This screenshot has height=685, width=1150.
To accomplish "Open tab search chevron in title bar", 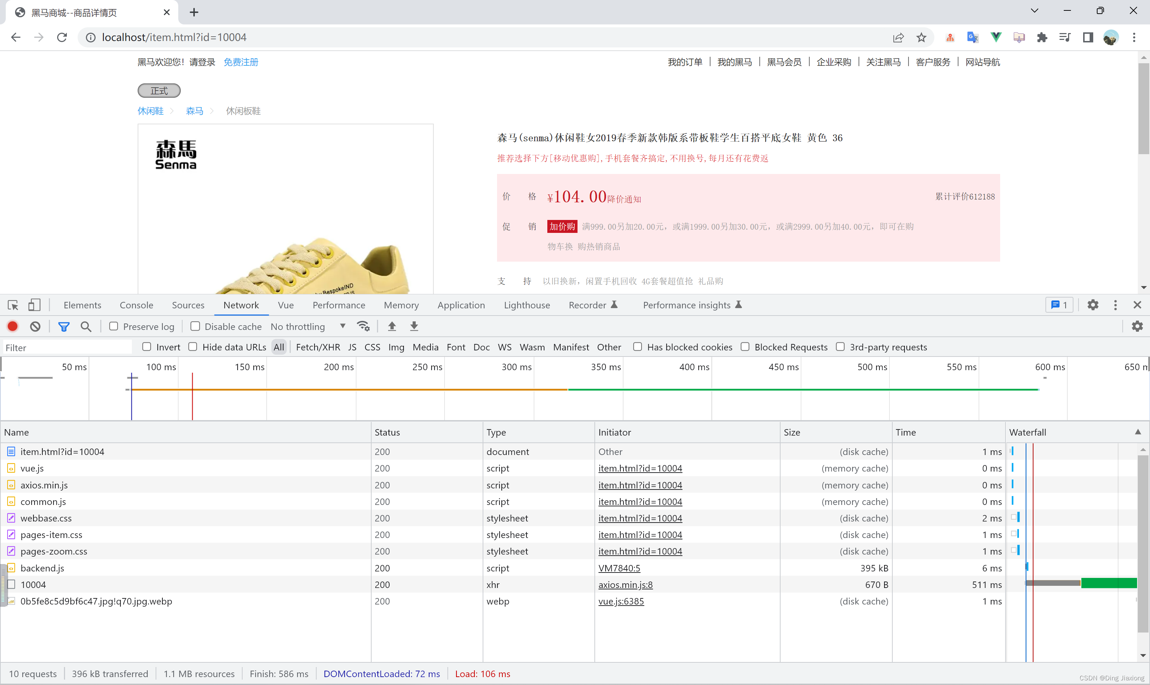I will [x=1035, y=11].
